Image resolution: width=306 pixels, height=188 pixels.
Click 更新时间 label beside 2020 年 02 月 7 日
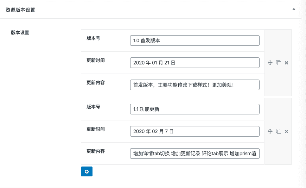click(x=96, y=129)
